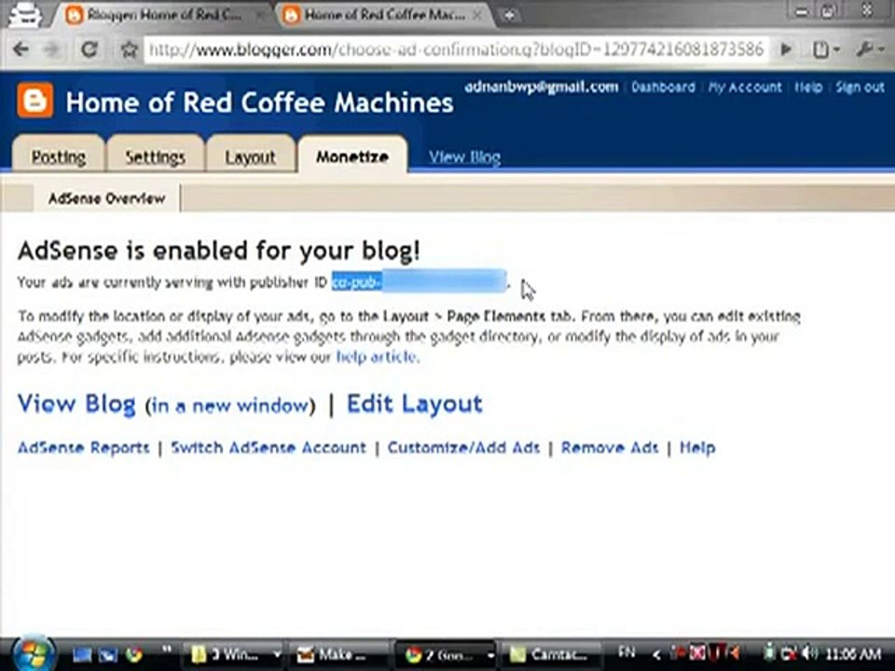
Task: Click the 'AdSense is enabled for your blog!' heading
Action: point(219,250)
